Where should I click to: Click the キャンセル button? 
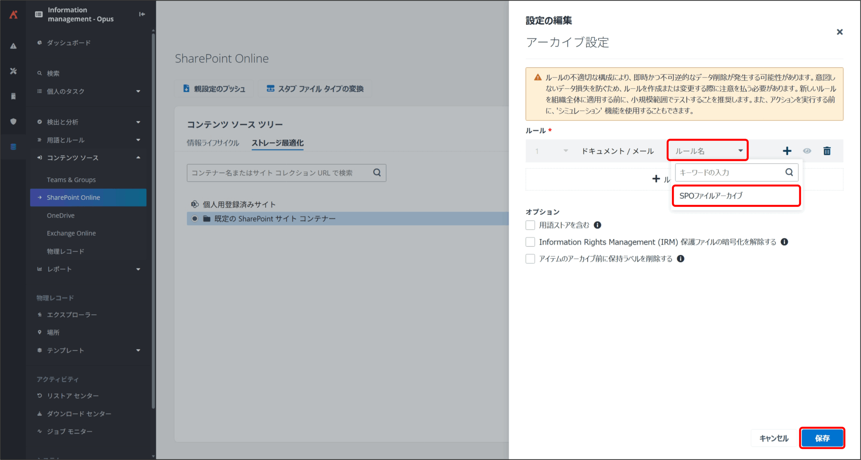[x=774, y=438]
